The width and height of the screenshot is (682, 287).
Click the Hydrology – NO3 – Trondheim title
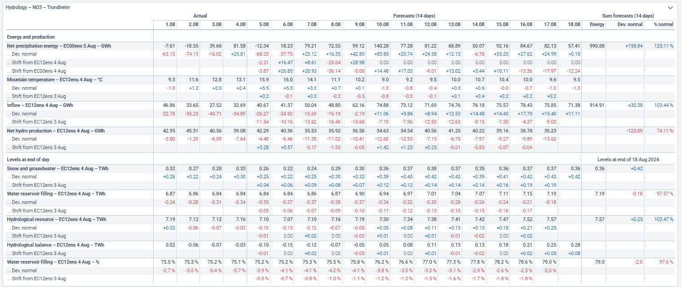pyautogui.click(x=38, y=8)
